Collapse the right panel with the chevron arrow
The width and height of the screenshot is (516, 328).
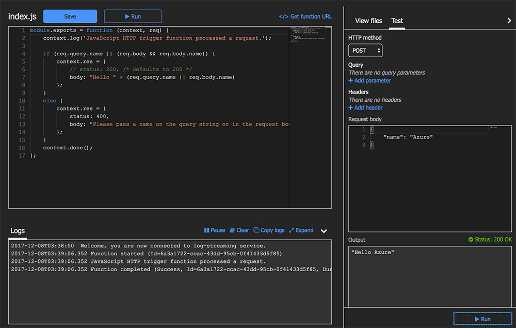pos(509,21)
